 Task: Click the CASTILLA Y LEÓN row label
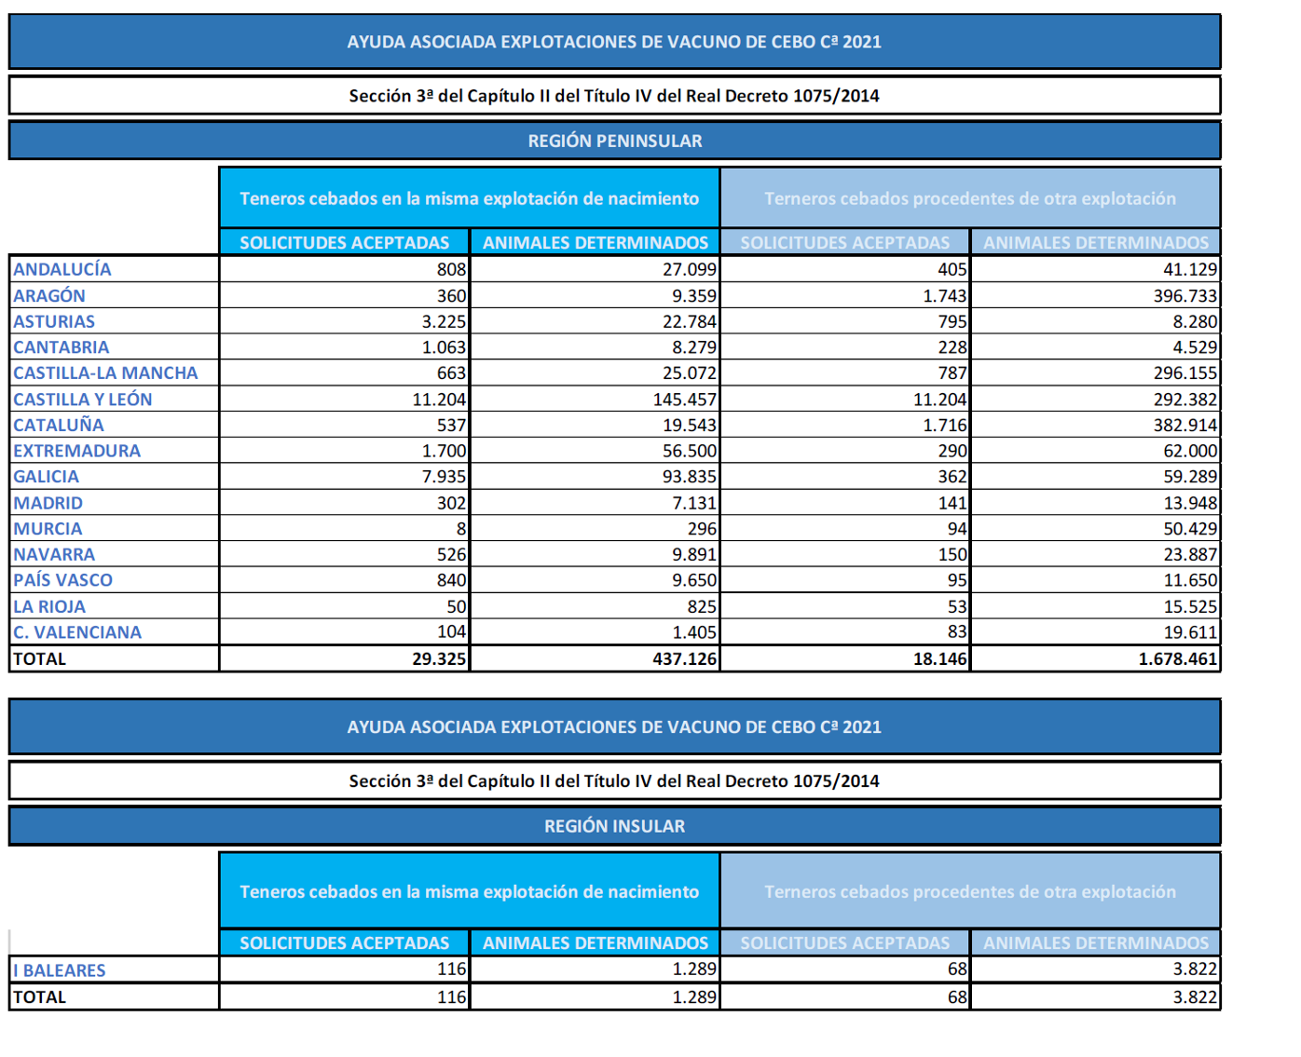tap(83, 399)
